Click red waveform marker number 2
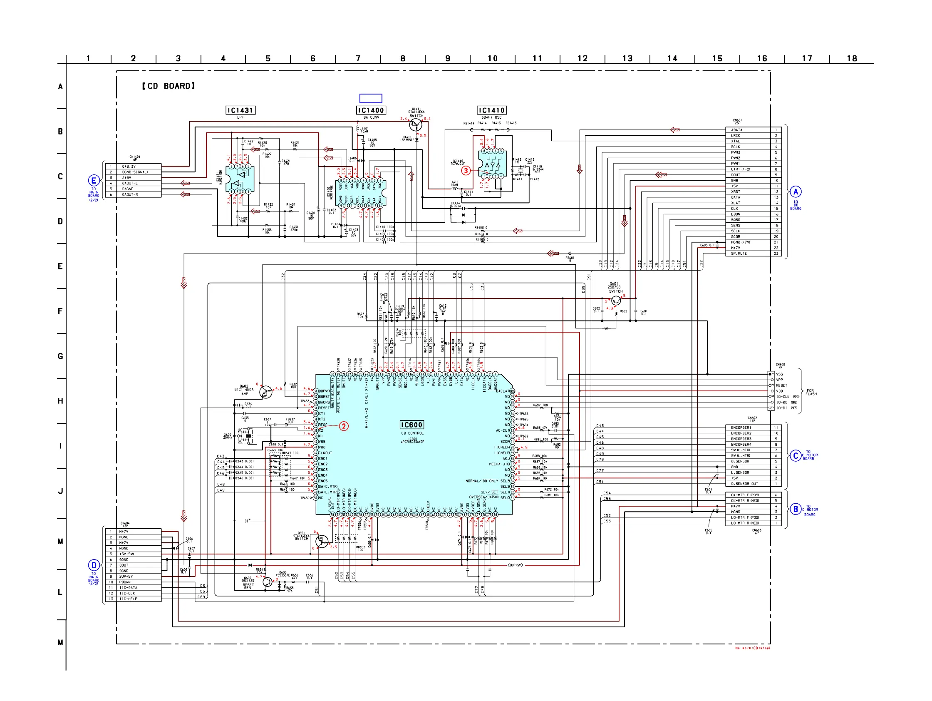Screen dimensions: 932x701 tap(344, 426)
